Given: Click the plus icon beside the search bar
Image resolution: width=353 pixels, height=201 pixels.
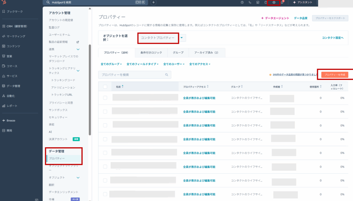Looking at the screenshot, I should [x=153, y=2].
